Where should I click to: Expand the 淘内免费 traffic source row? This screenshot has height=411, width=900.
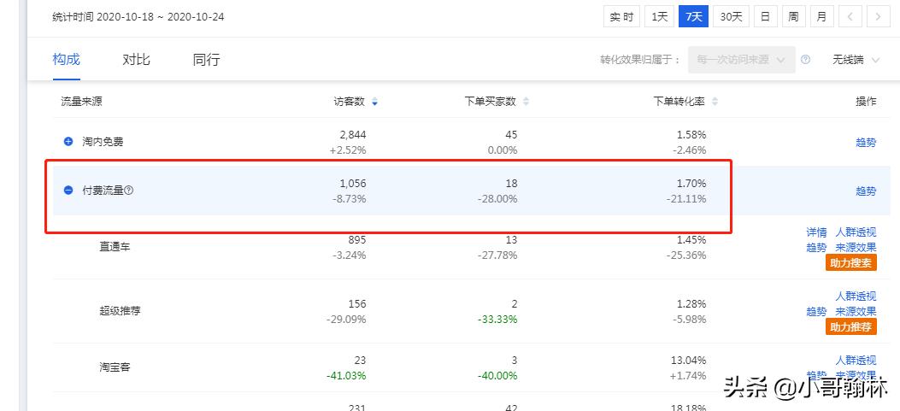tap(68, 141)
